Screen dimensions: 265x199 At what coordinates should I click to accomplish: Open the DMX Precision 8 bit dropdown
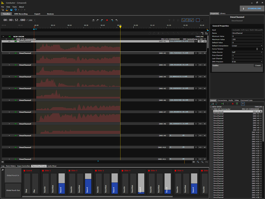247,62
